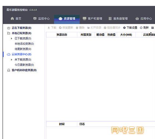The height and width of the screenshot is (139, 155).
Task: Click the 易乐游服务控制台 title text
Action: click(x=17, y=10)
